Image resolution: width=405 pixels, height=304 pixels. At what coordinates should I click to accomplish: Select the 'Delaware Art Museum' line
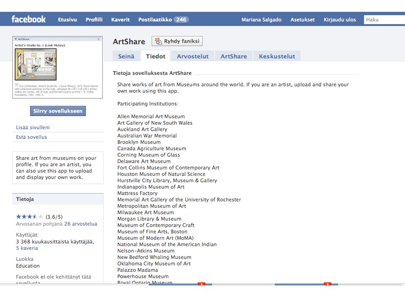click(144, 161)
